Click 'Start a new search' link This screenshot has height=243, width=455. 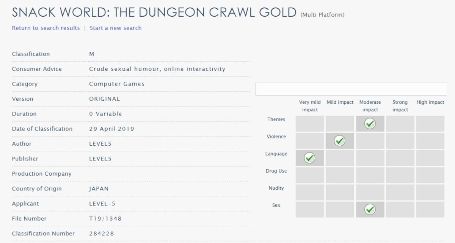point(116,28)
